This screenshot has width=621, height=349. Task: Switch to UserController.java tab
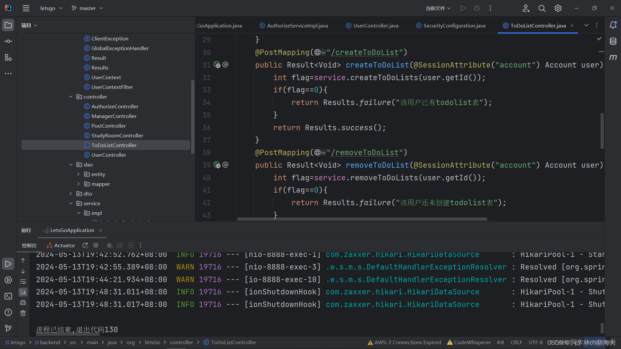372,26
